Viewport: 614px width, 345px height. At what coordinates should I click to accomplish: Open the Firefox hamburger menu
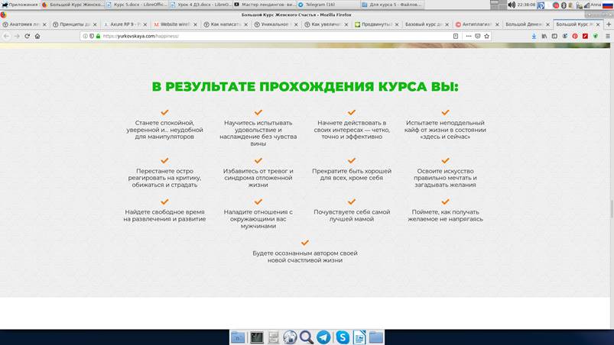606,36
